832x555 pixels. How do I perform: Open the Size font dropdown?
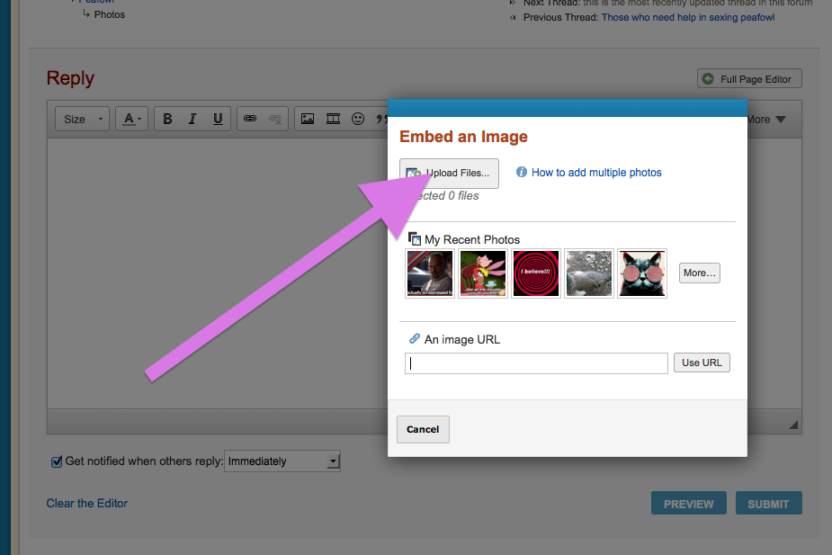pyautogui.click(x=82, y=119)
